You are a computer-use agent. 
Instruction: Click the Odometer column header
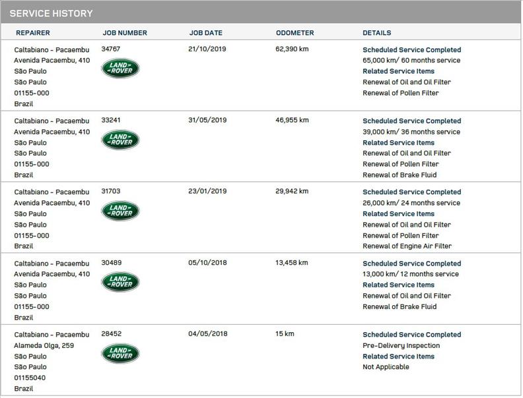295,33
